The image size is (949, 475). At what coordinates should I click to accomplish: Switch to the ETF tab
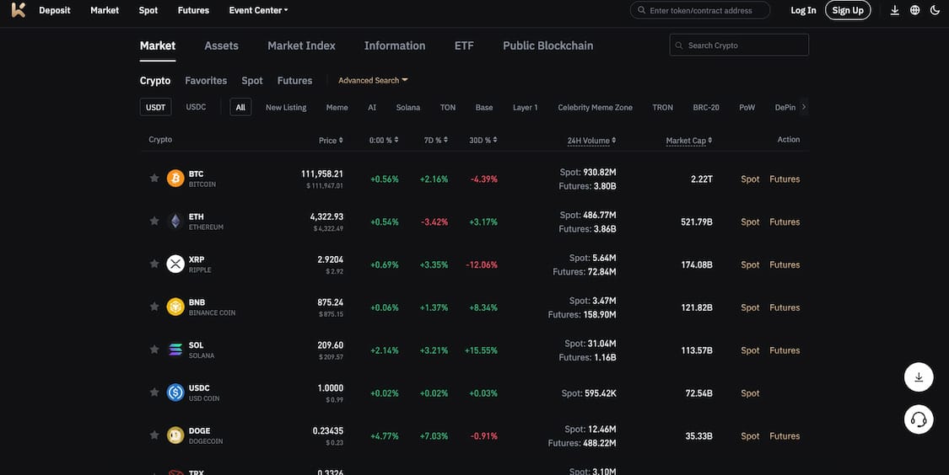point(464,45)
